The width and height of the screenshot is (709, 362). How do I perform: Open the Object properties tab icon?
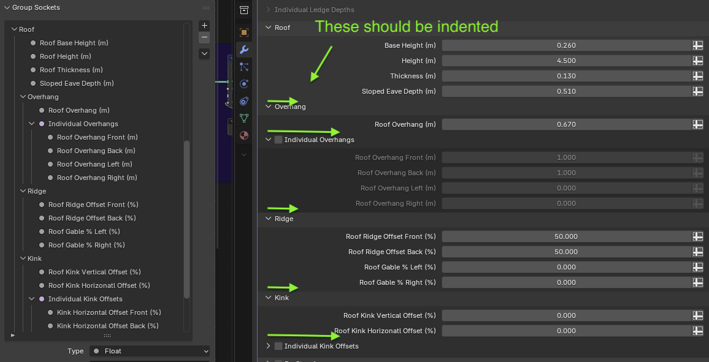pos(244,32)
